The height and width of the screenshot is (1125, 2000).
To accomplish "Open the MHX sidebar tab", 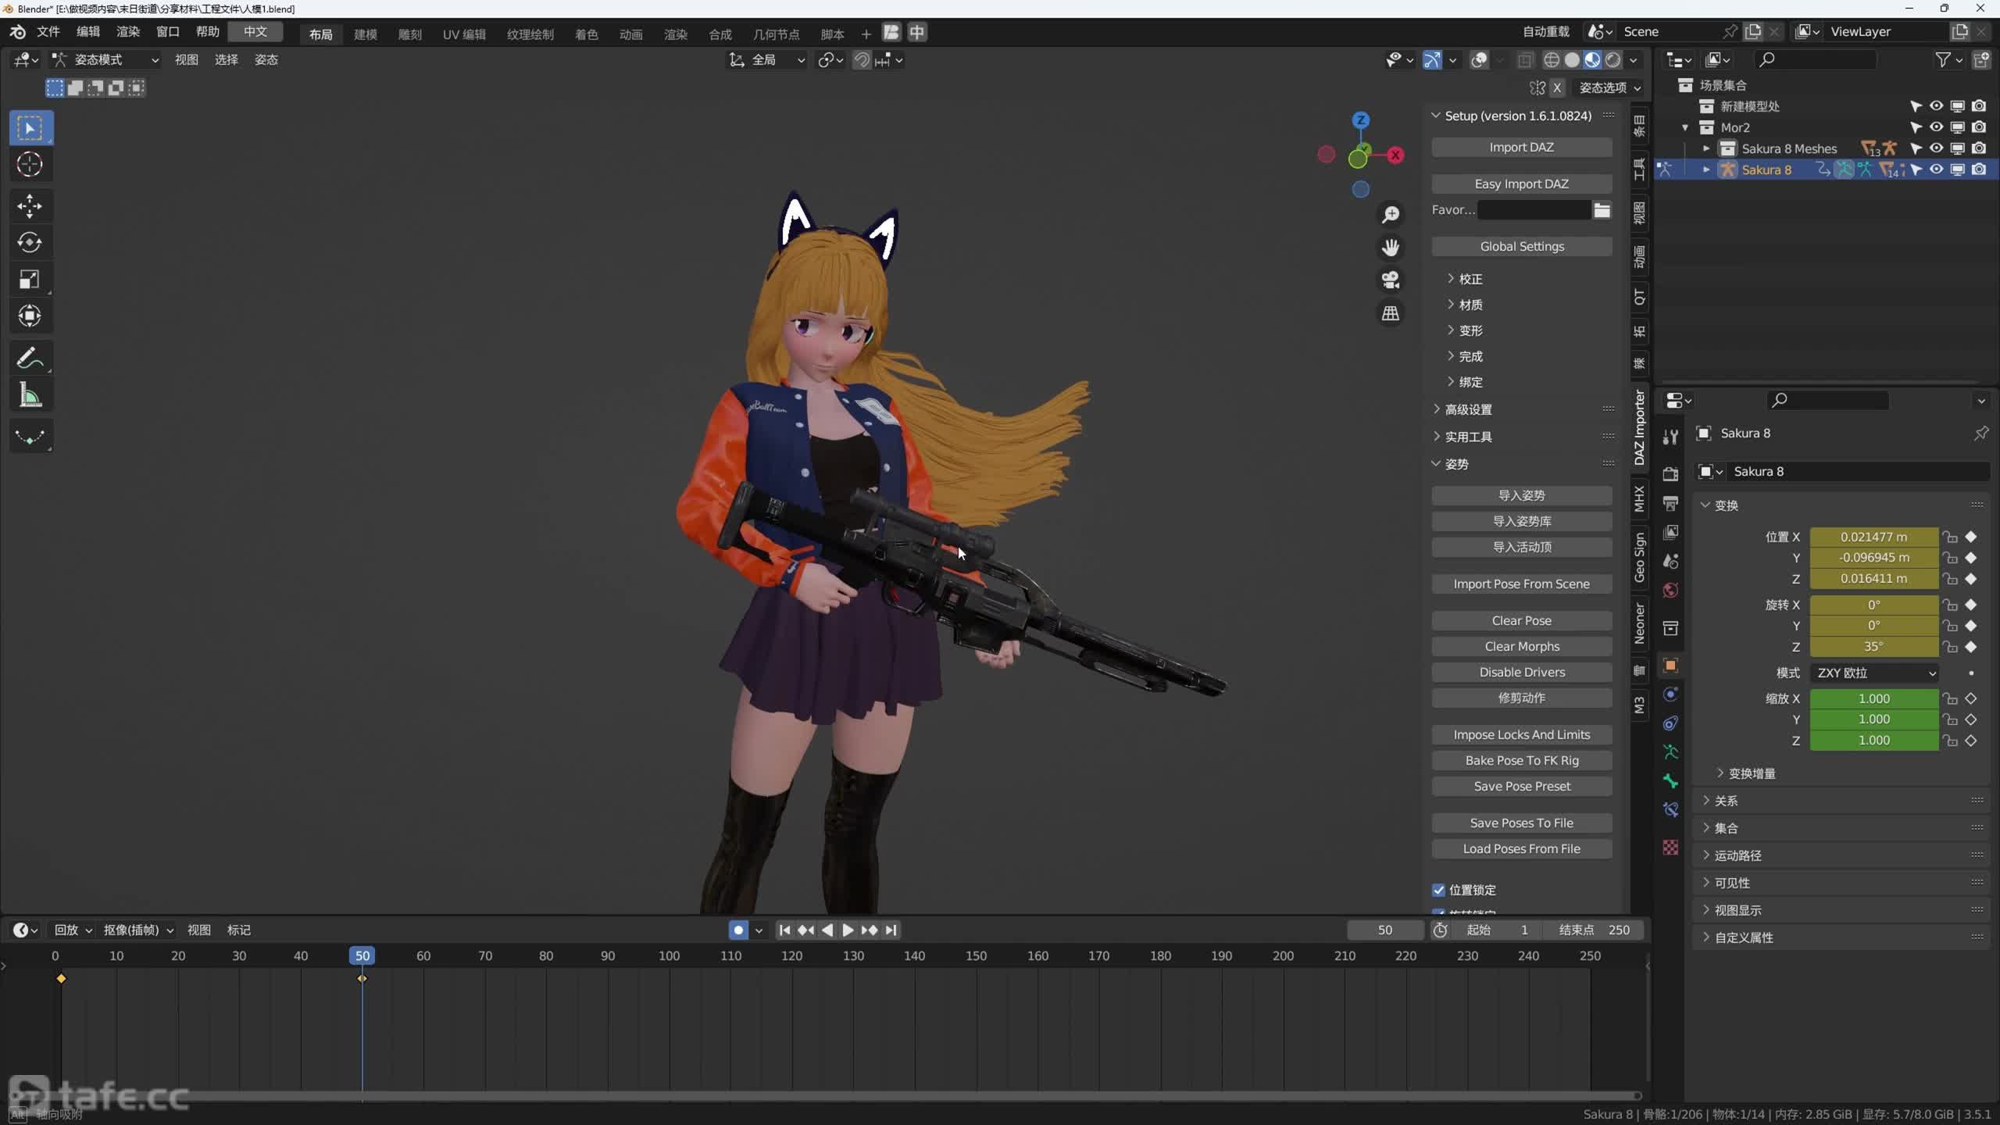I will 1640,498.
